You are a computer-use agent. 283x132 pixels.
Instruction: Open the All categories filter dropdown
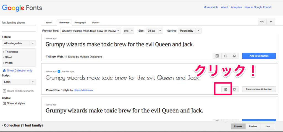19,43
